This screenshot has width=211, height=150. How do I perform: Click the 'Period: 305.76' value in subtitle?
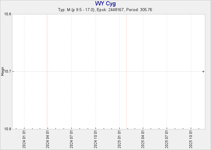coord(140,10)
